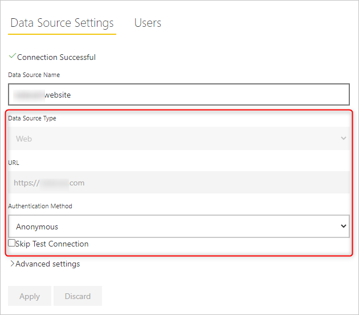Switch to the Users tab

(x=148, y=23)
